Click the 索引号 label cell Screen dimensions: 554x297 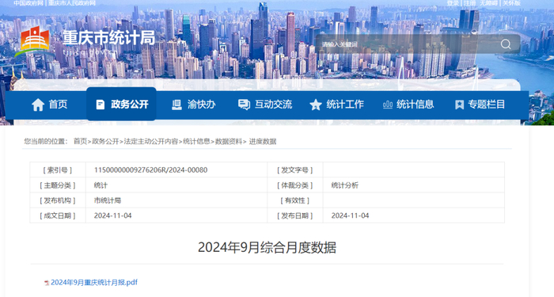coord(58,170)
